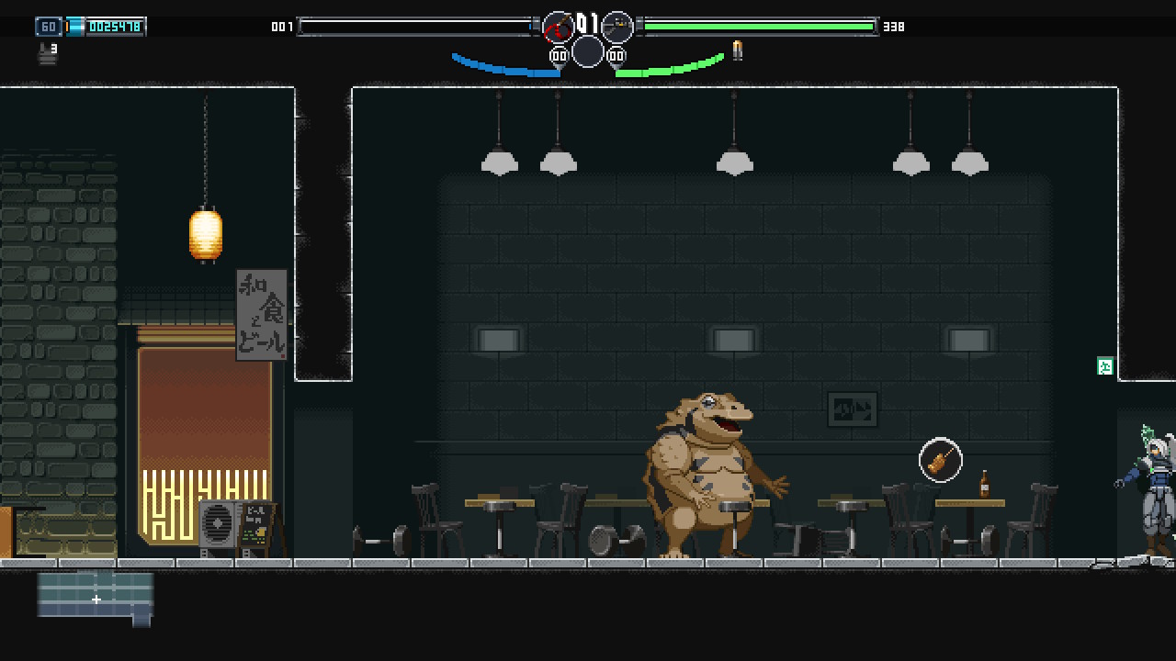Screen dimensions: 1176x661
Task: Click the green emergency exit sign
Action: coord(1105,366)
